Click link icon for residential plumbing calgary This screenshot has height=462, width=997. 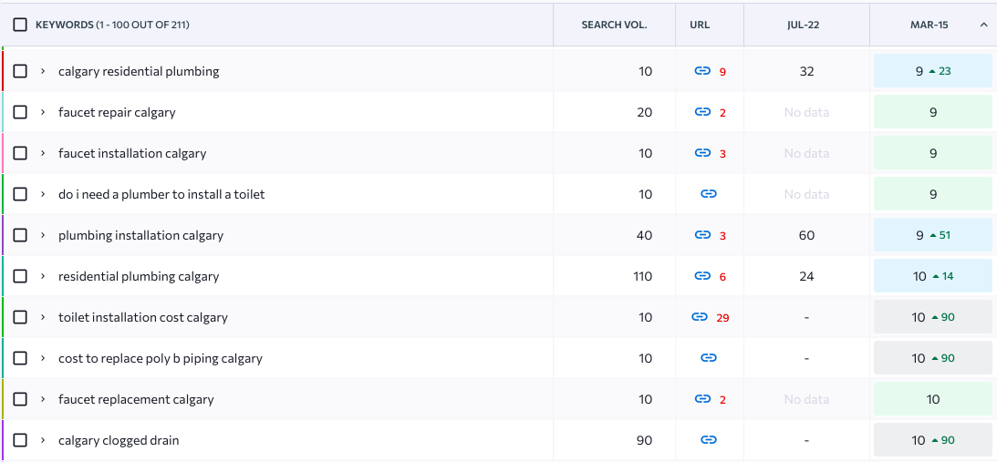click(701, 276)
